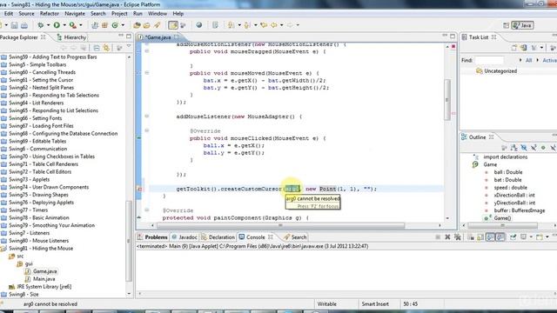The height and width of the screenshot is (313, 557).
Task: Switch to the Problems tab
Action: [x=152, y=237]
